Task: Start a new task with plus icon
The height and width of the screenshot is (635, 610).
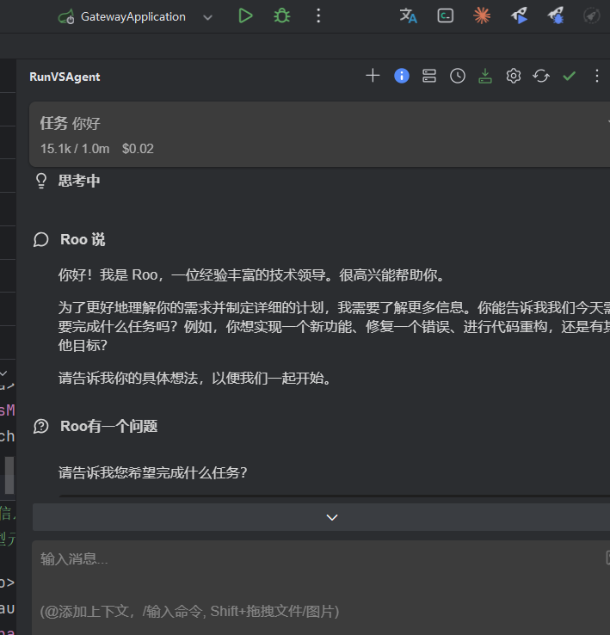Action: point(373,76)
